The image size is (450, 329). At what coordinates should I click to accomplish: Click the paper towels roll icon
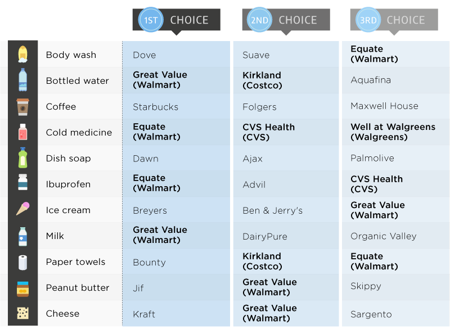tap(22, 262)
